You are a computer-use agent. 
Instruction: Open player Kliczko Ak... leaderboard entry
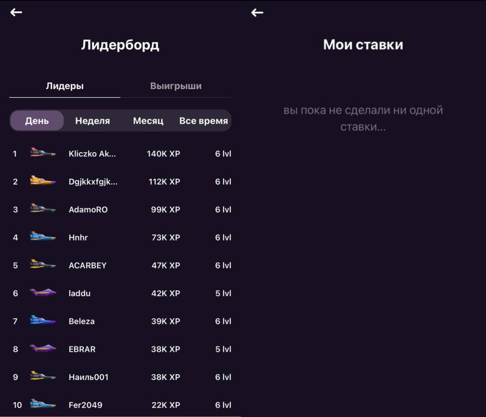[x=92, y=154]
